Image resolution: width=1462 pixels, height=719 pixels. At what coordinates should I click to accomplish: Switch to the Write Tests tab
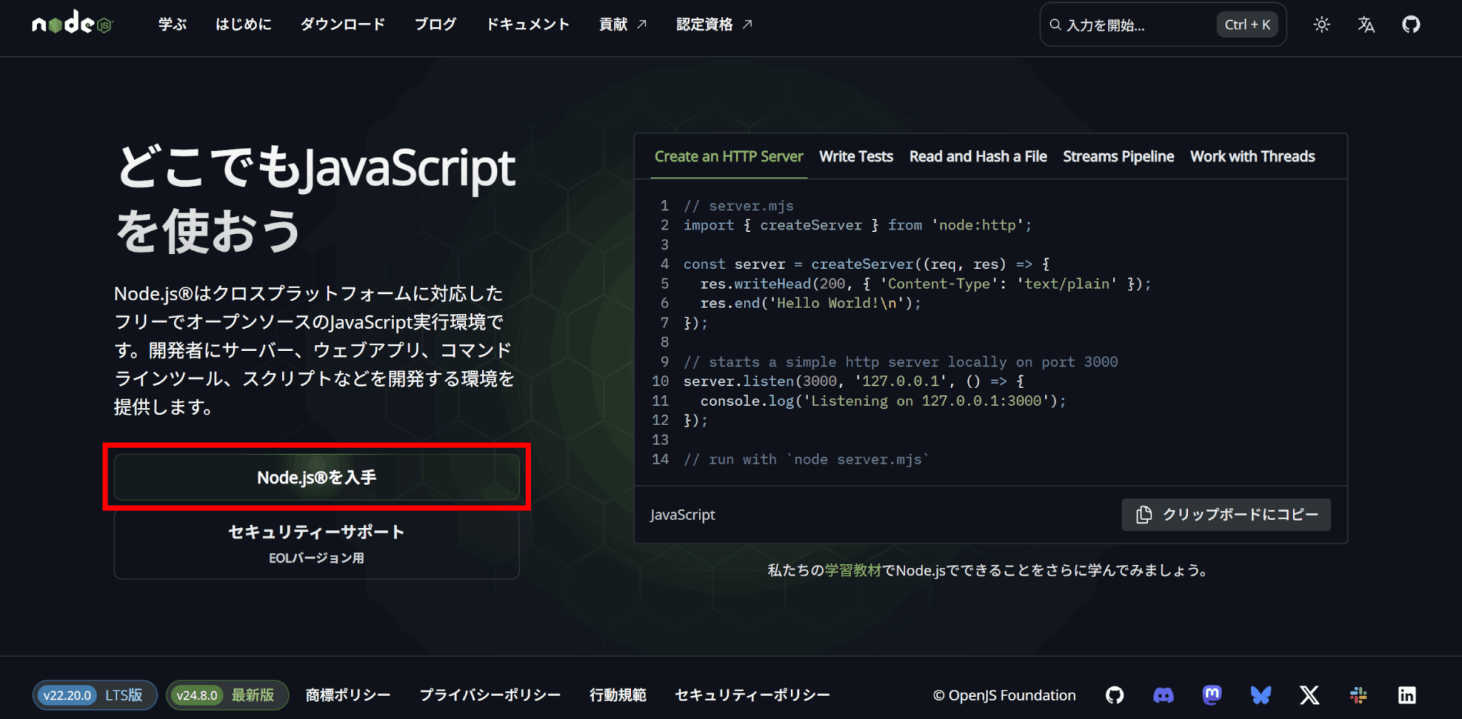point(855,157)
